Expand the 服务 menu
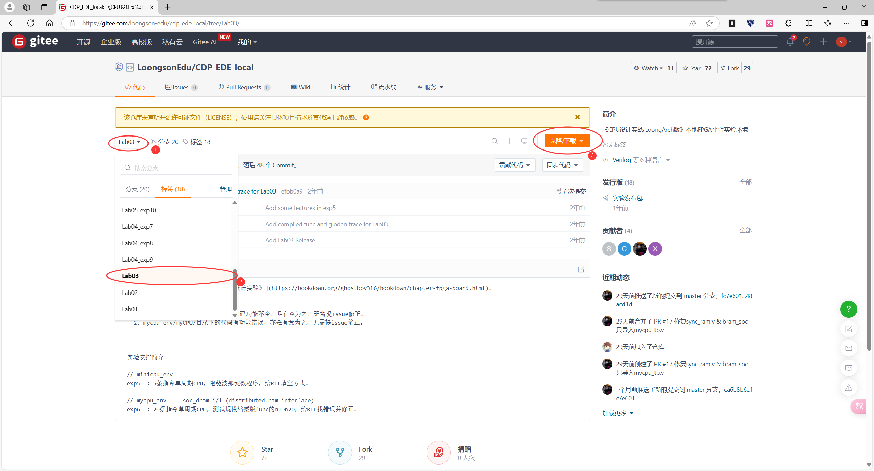This screenshot has width=874, height=471. 430,87
